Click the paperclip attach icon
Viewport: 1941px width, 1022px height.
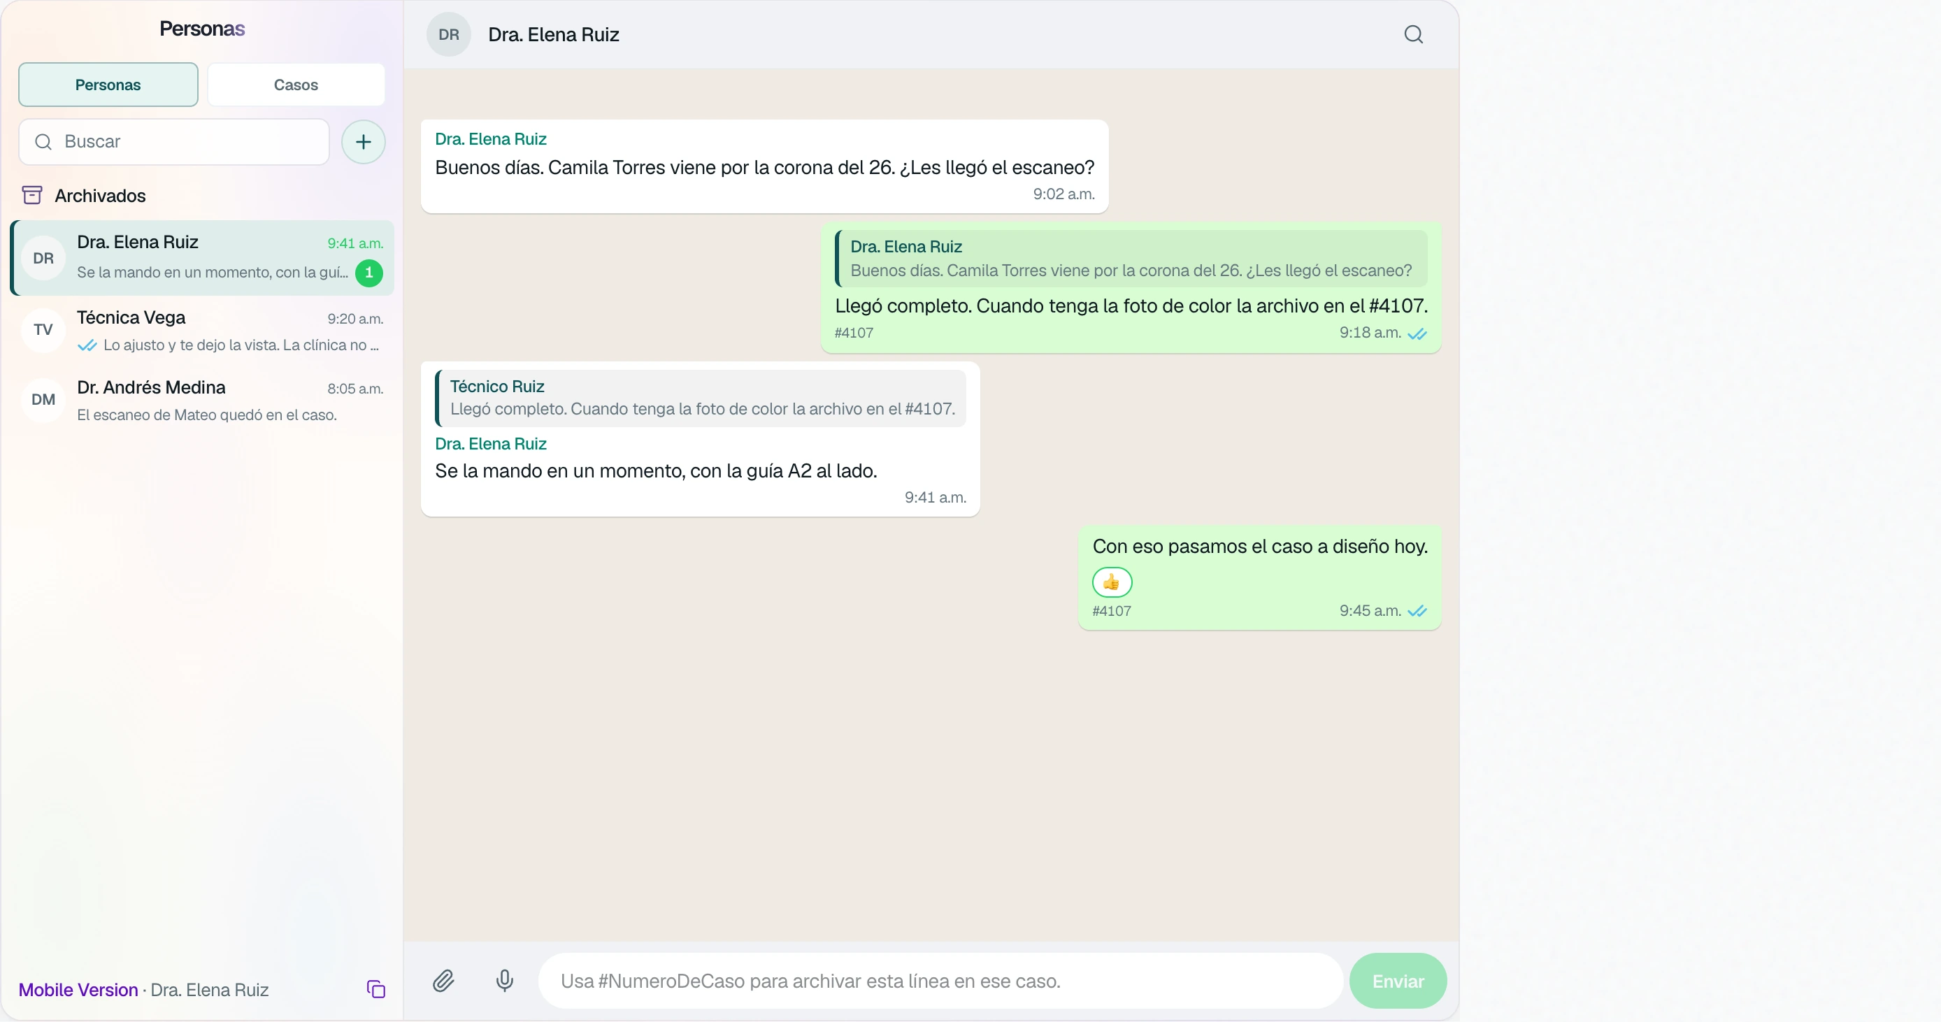point(443,980)
